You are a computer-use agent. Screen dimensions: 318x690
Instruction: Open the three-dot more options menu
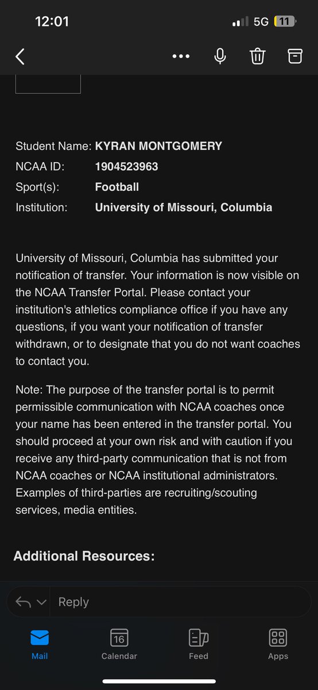pyautogui.click(x=181, y=56)
